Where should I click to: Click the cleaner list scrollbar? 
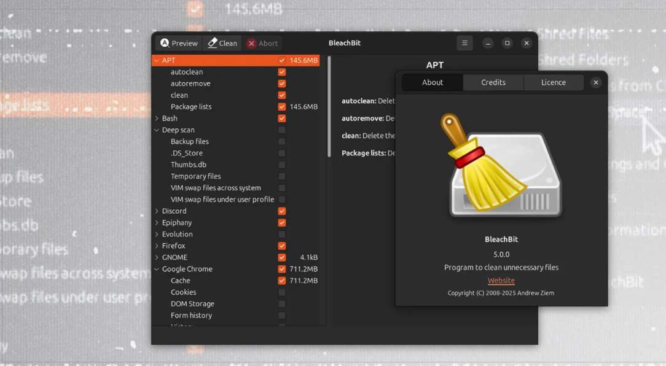tap(329, 107)
